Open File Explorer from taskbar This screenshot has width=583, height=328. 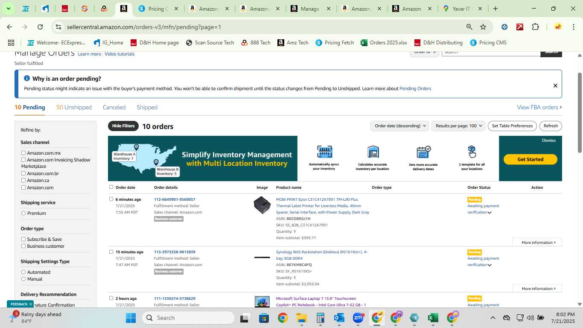pos(302,318)
